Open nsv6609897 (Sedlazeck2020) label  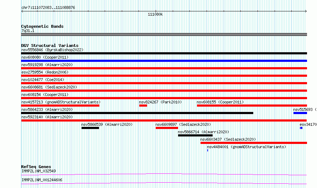click(x=183, y=124)
